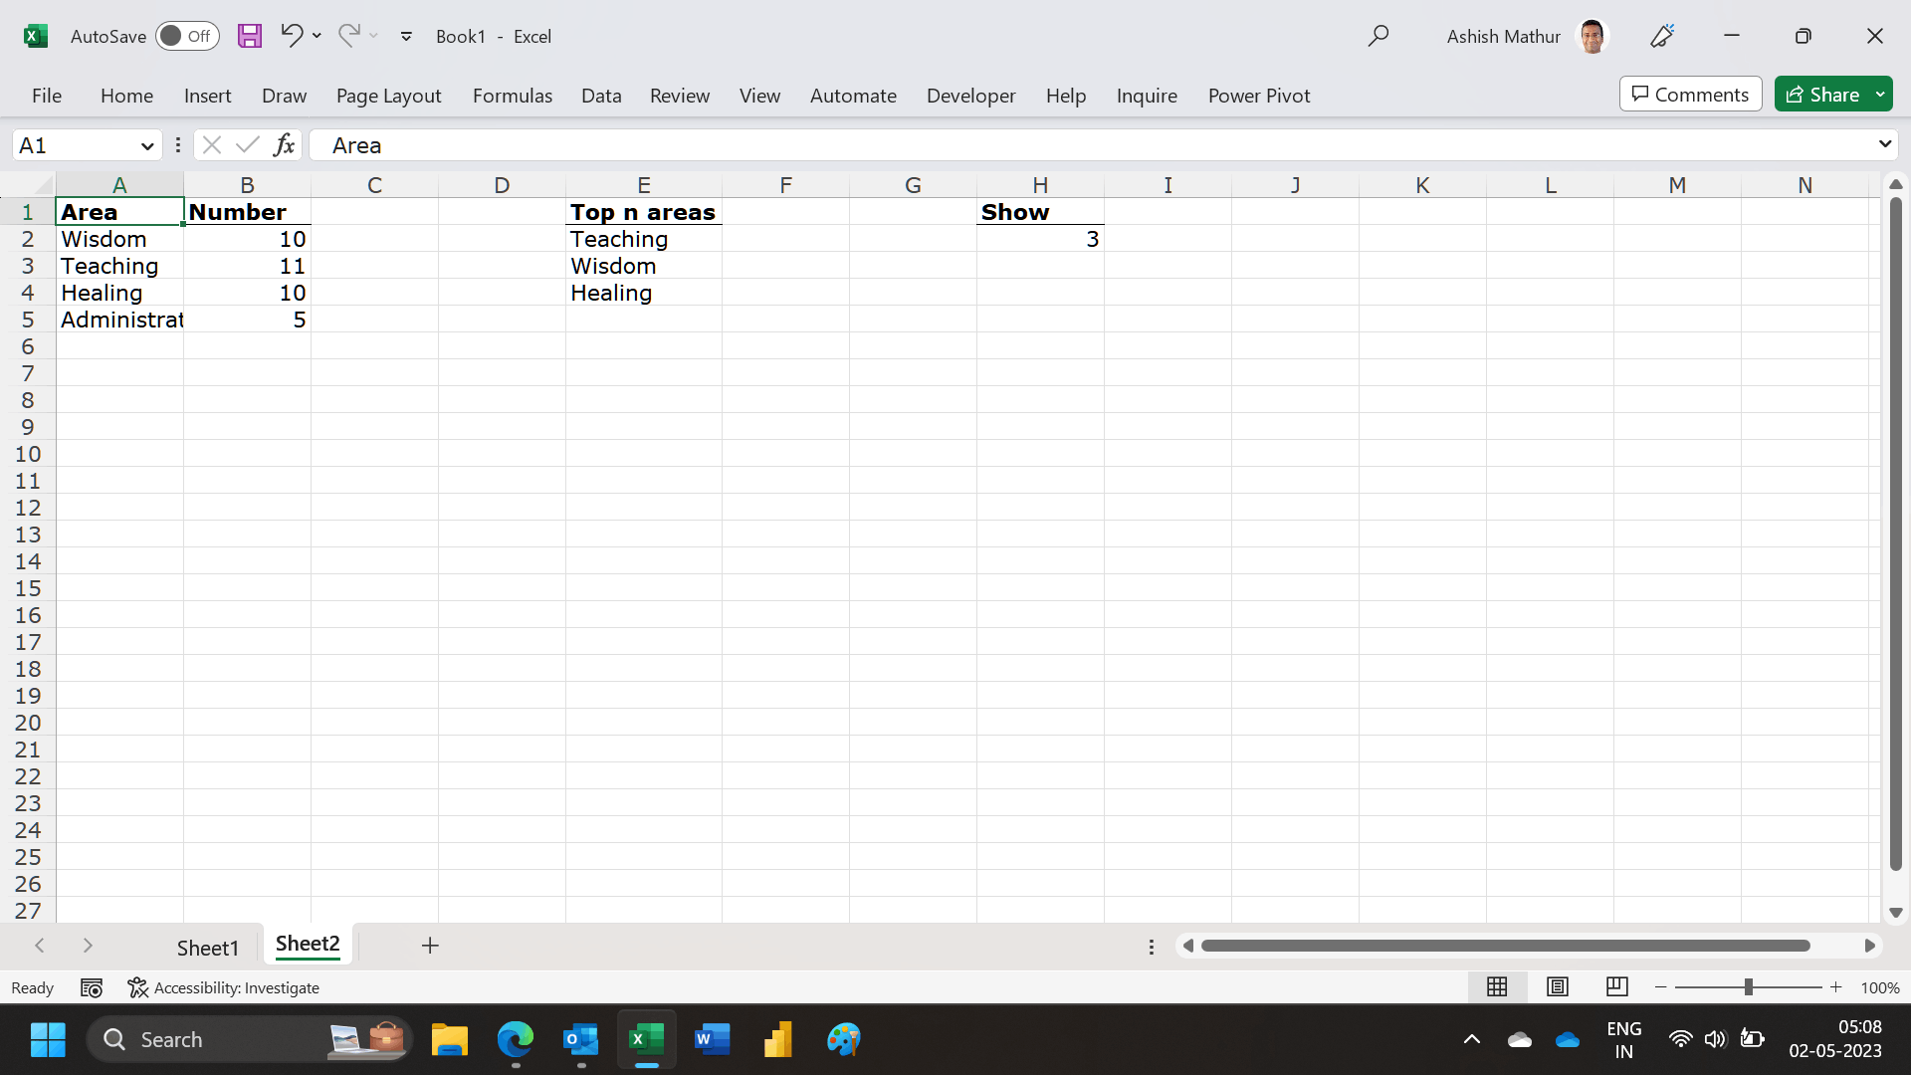Click the zoom slider handle

(1748, 986)
